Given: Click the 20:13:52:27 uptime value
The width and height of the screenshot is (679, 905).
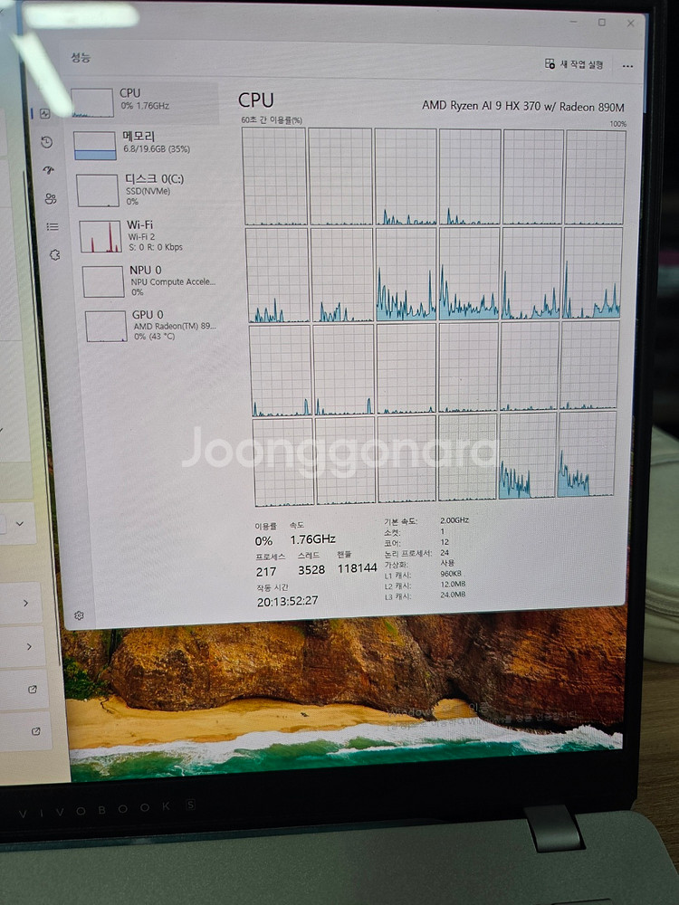Looking at the screenshot, I should 288,602.
